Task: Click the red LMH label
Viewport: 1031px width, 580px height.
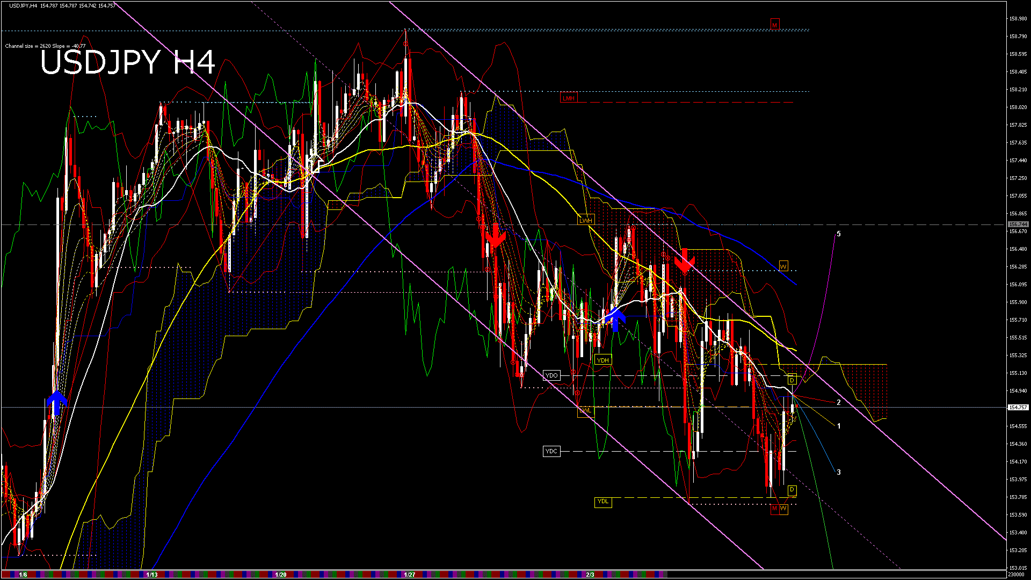Action: 568,98
